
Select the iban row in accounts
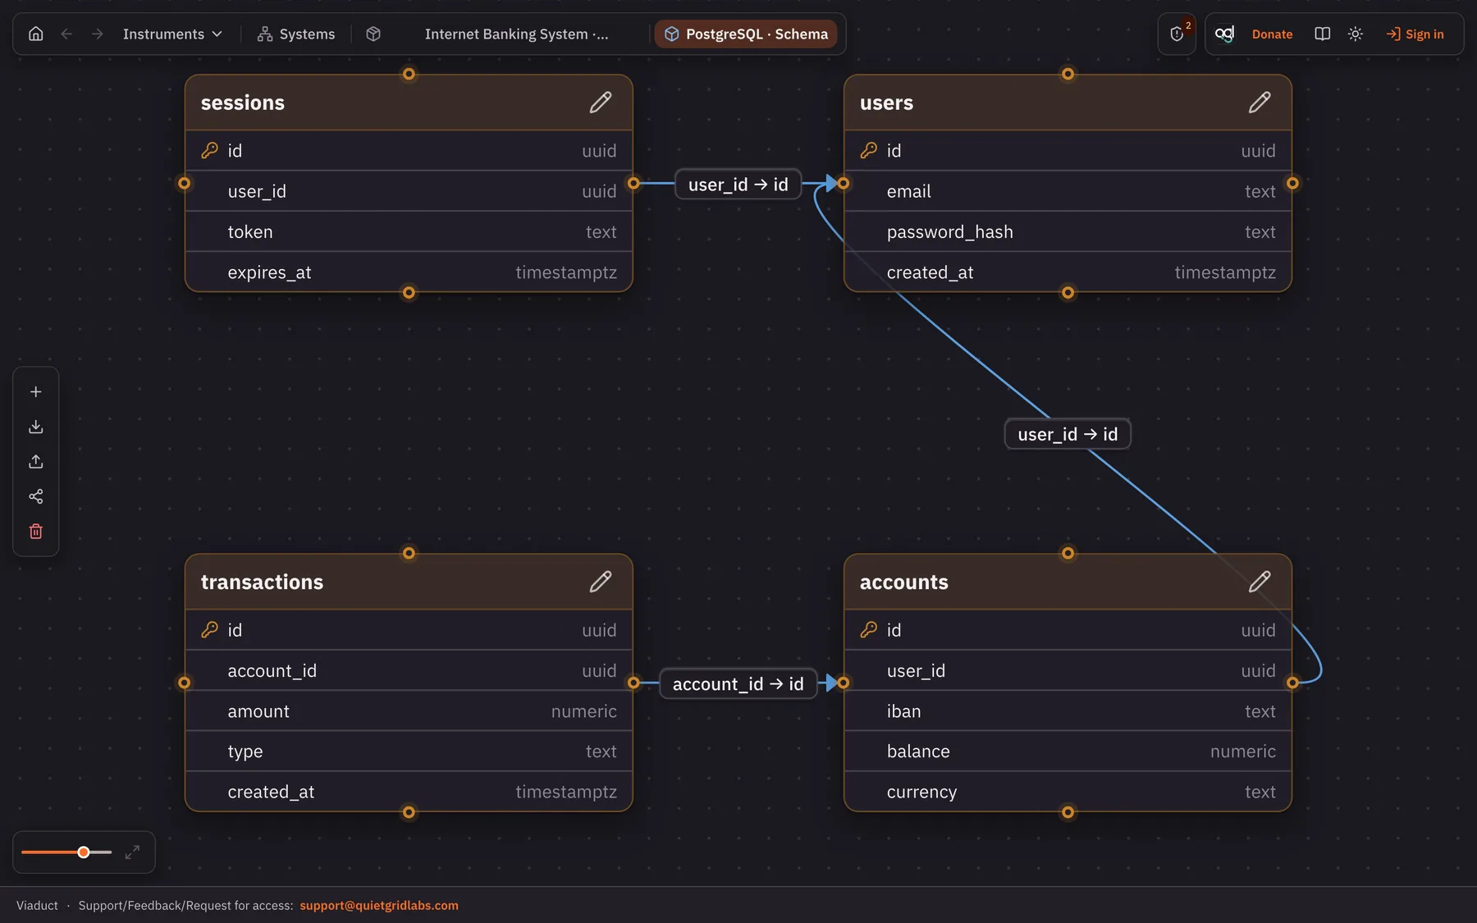coord(1068,711)
